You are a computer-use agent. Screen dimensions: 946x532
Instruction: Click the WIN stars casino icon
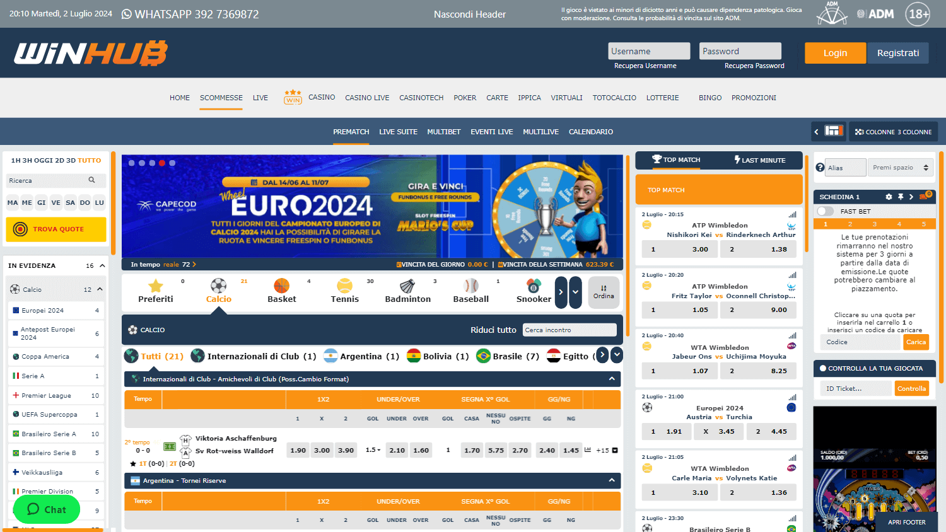(x=293, y=97)
